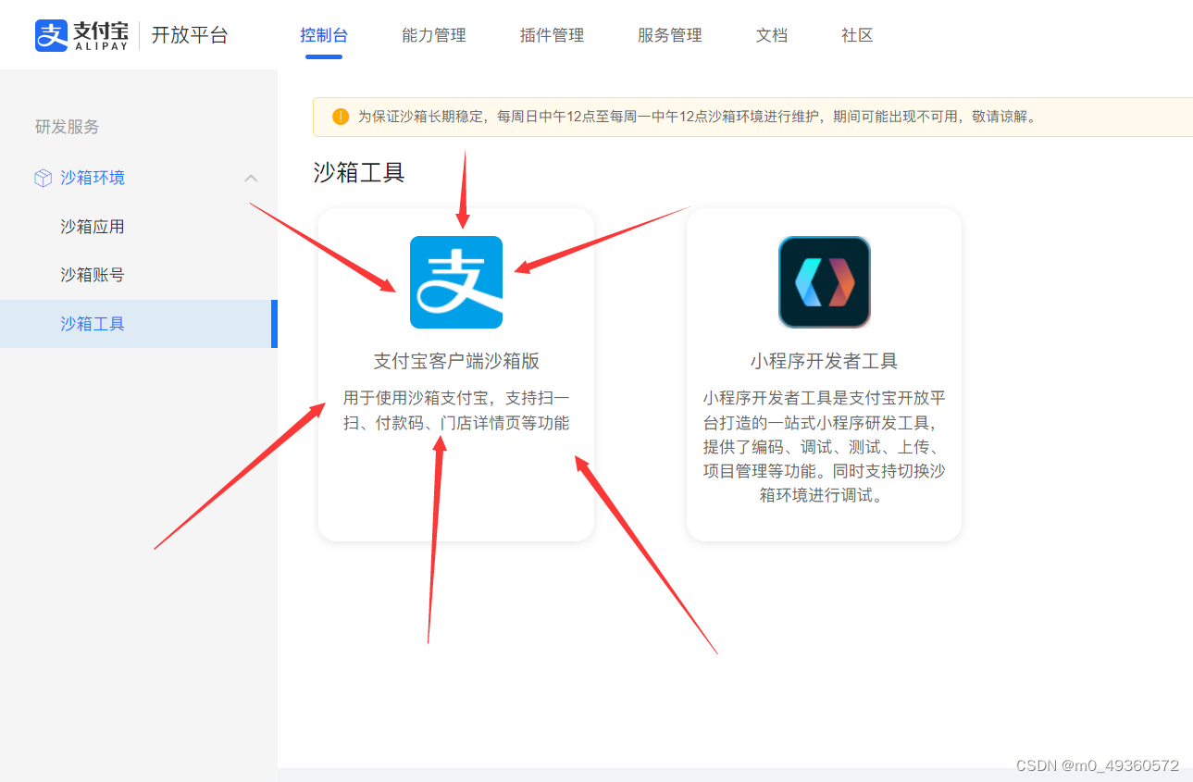
Task: Open the 插件管理 menu
Action: coord(552,35)
